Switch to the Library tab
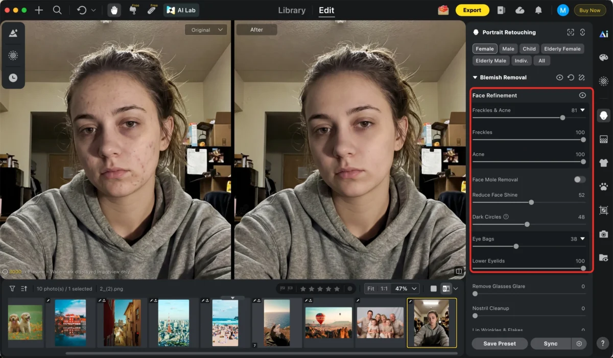 coord(291,10)
